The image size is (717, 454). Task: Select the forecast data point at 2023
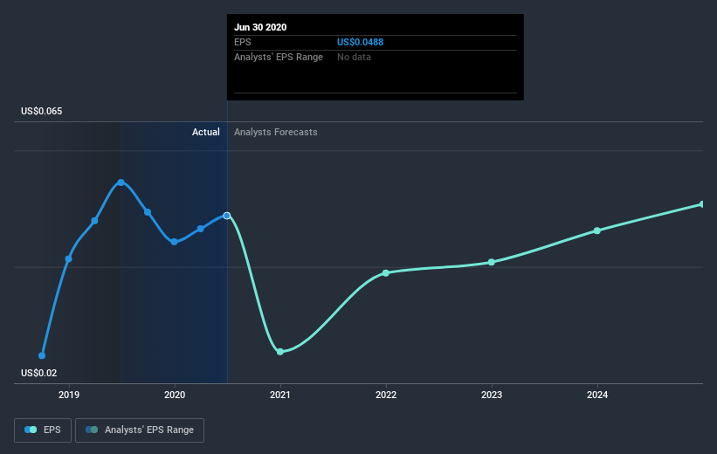point(492,263)
